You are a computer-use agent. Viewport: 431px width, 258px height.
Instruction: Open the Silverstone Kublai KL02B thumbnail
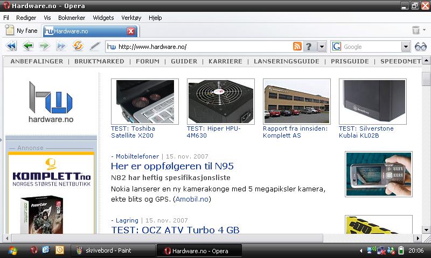coord(373,102)
